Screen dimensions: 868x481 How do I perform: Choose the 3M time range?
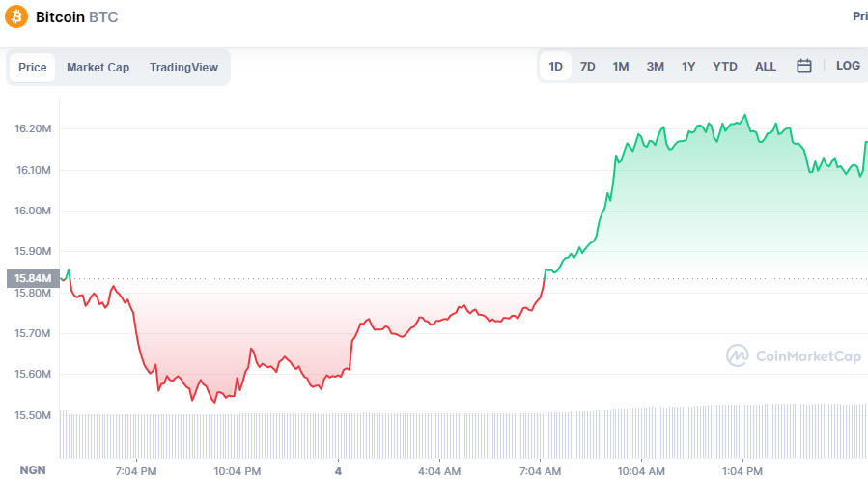point(655,67)
